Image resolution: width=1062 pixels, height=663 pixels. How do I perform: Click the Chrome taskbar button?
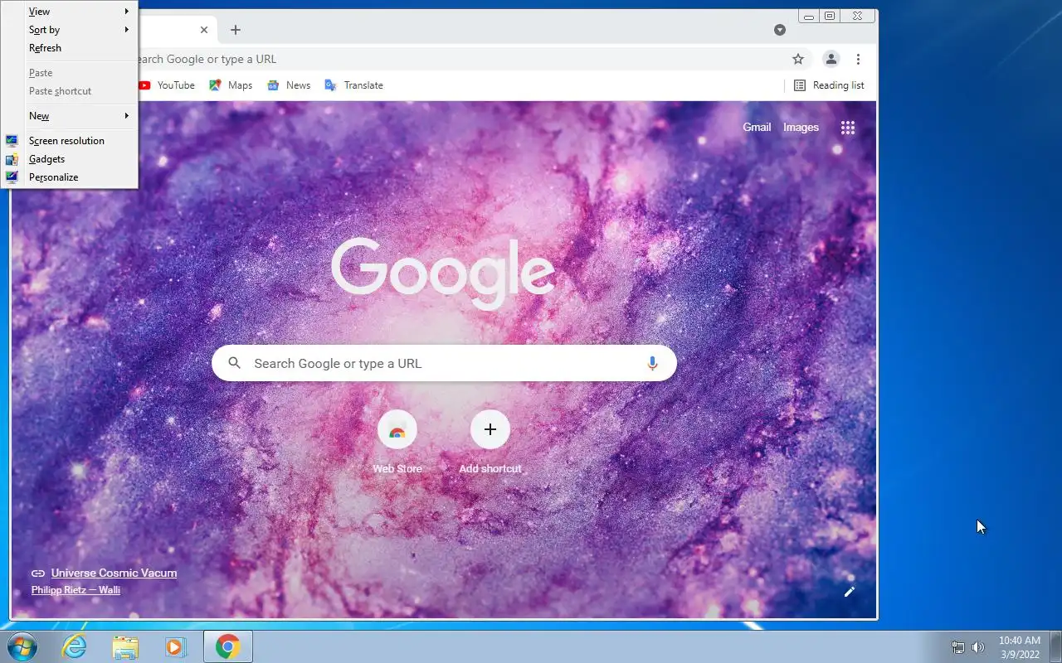[x=228, y=646]
